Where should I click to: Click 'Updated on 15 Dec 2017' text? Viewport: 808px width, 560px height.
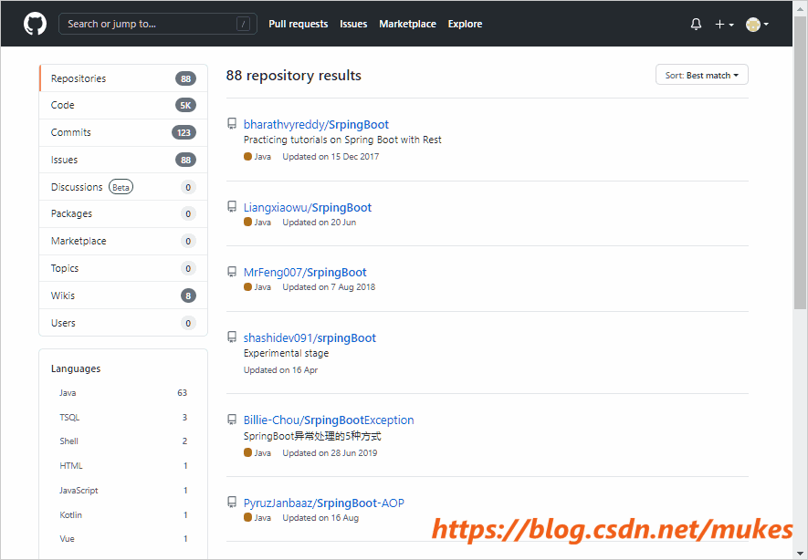[x=331, y=157]
